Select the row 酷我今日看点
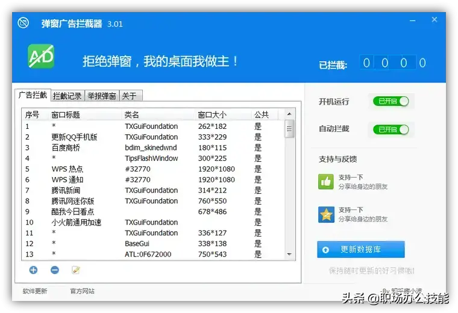458x313 pixels. (x=153, y=211)
